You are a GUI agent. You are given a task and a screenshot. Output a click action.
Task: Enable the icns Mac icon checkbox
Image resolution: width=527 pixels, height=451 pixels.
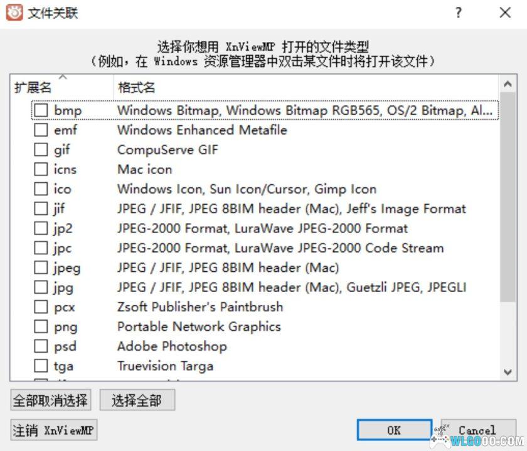pos(41,169)
